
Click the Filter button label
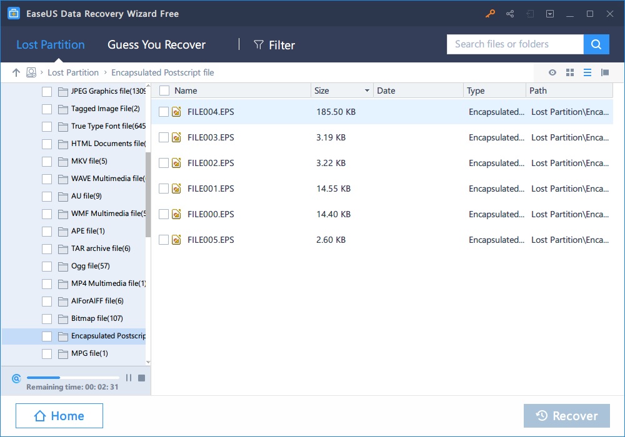pyautogui.click(x=282, y=45)
